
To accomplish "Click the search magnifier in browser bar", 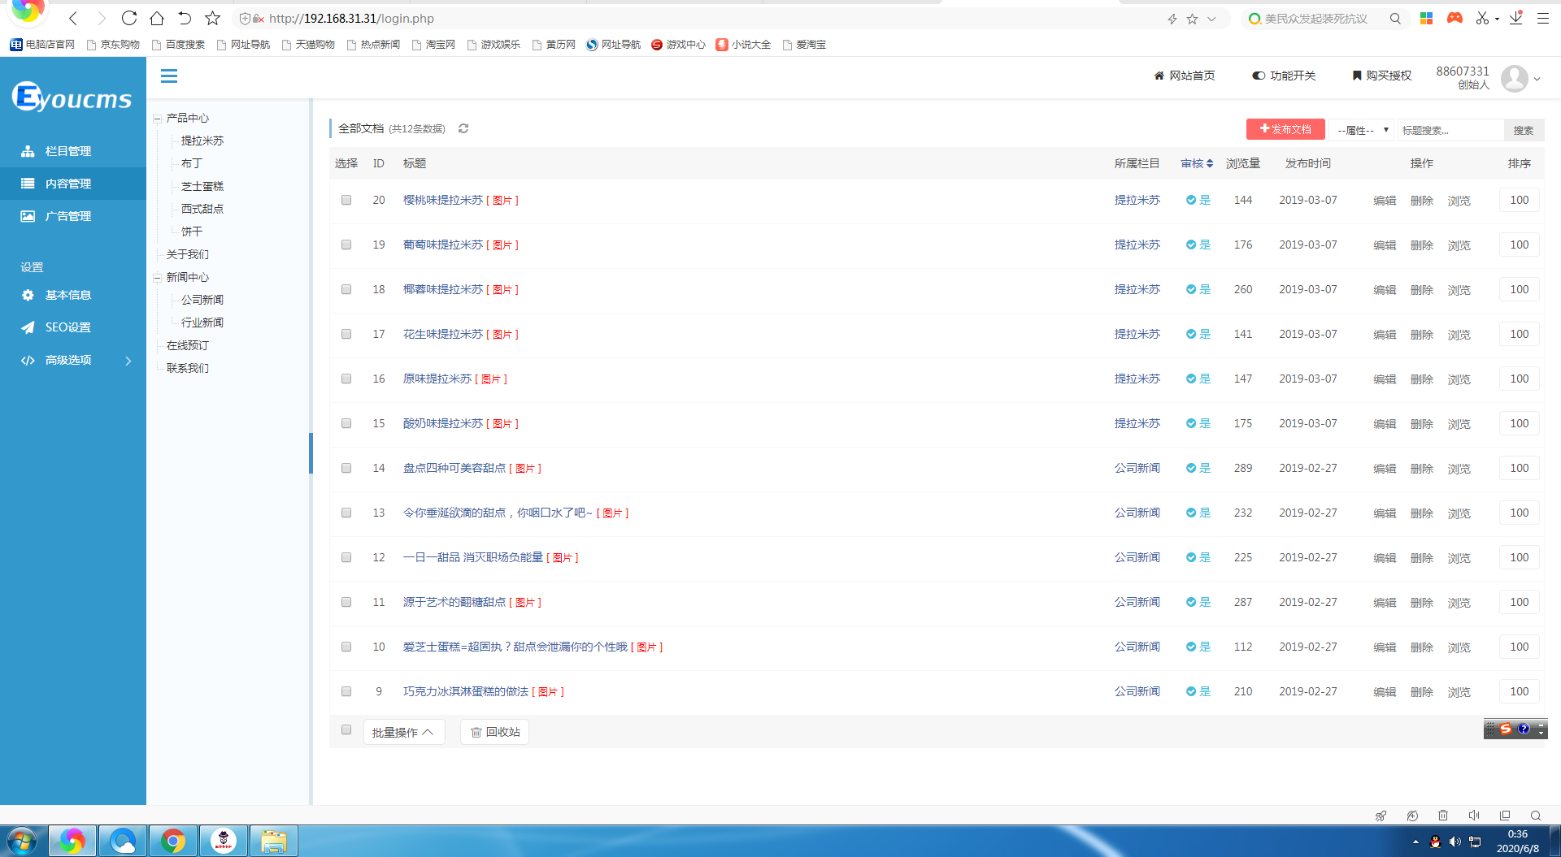I will coord(1395,19).
